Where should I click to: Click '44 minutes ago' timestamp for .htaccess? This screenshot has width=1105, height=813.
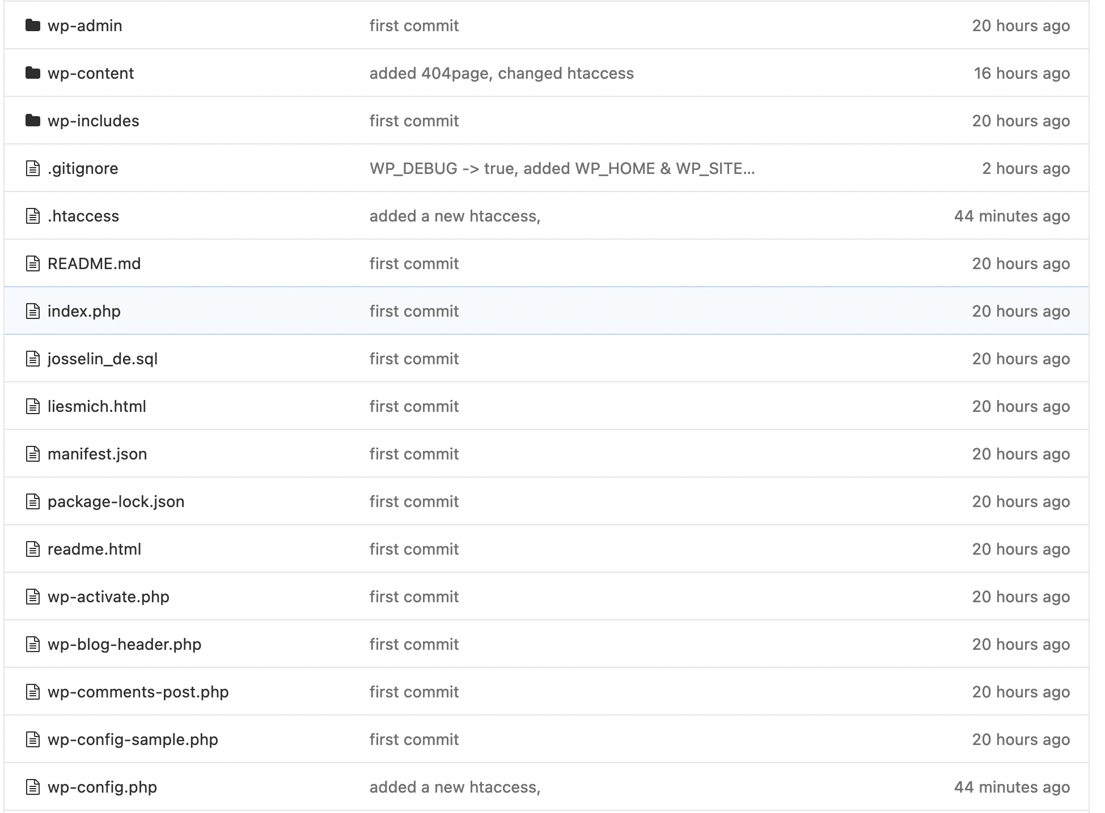coord(1012,216)
